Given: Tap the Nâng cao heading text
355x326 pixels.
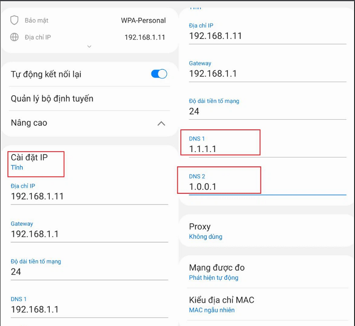Looking at the screenshot, I should pyautogui.click(x=29, y=123).
